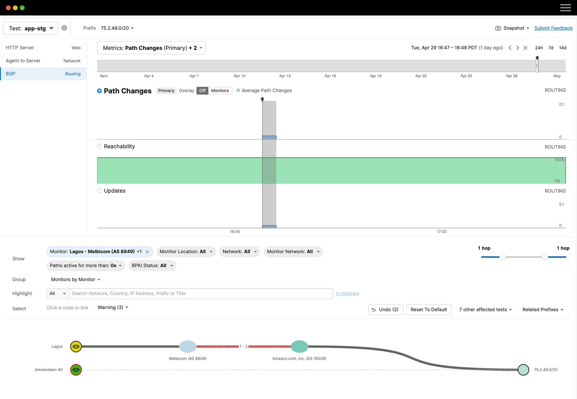Remove the Lagos Melbicom monitor filter

click(x=147, y=252)
